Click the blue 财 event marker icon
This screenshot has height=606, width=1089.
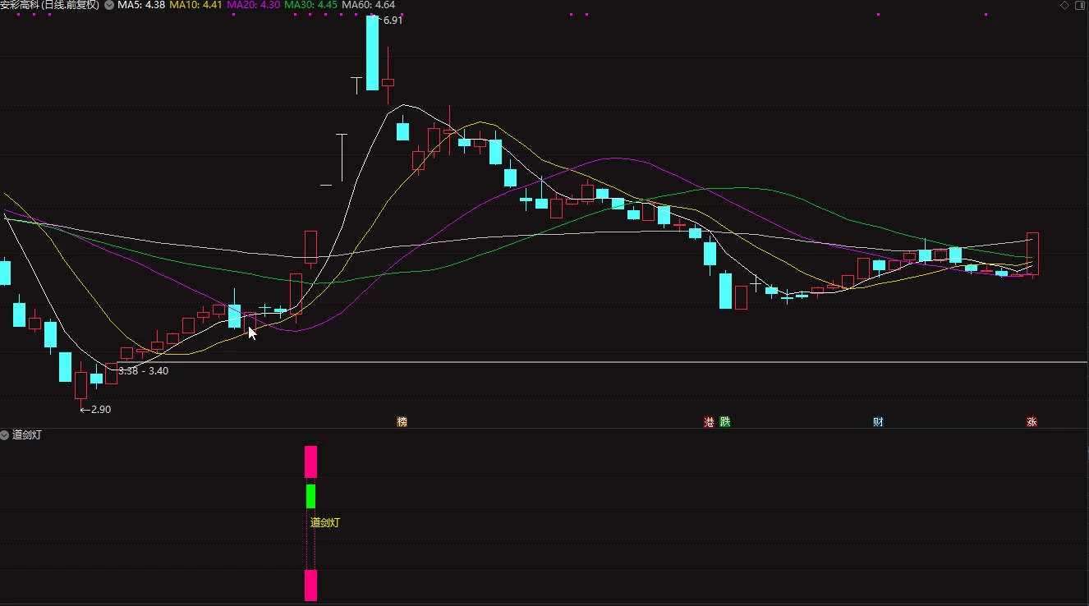(878, 422)
